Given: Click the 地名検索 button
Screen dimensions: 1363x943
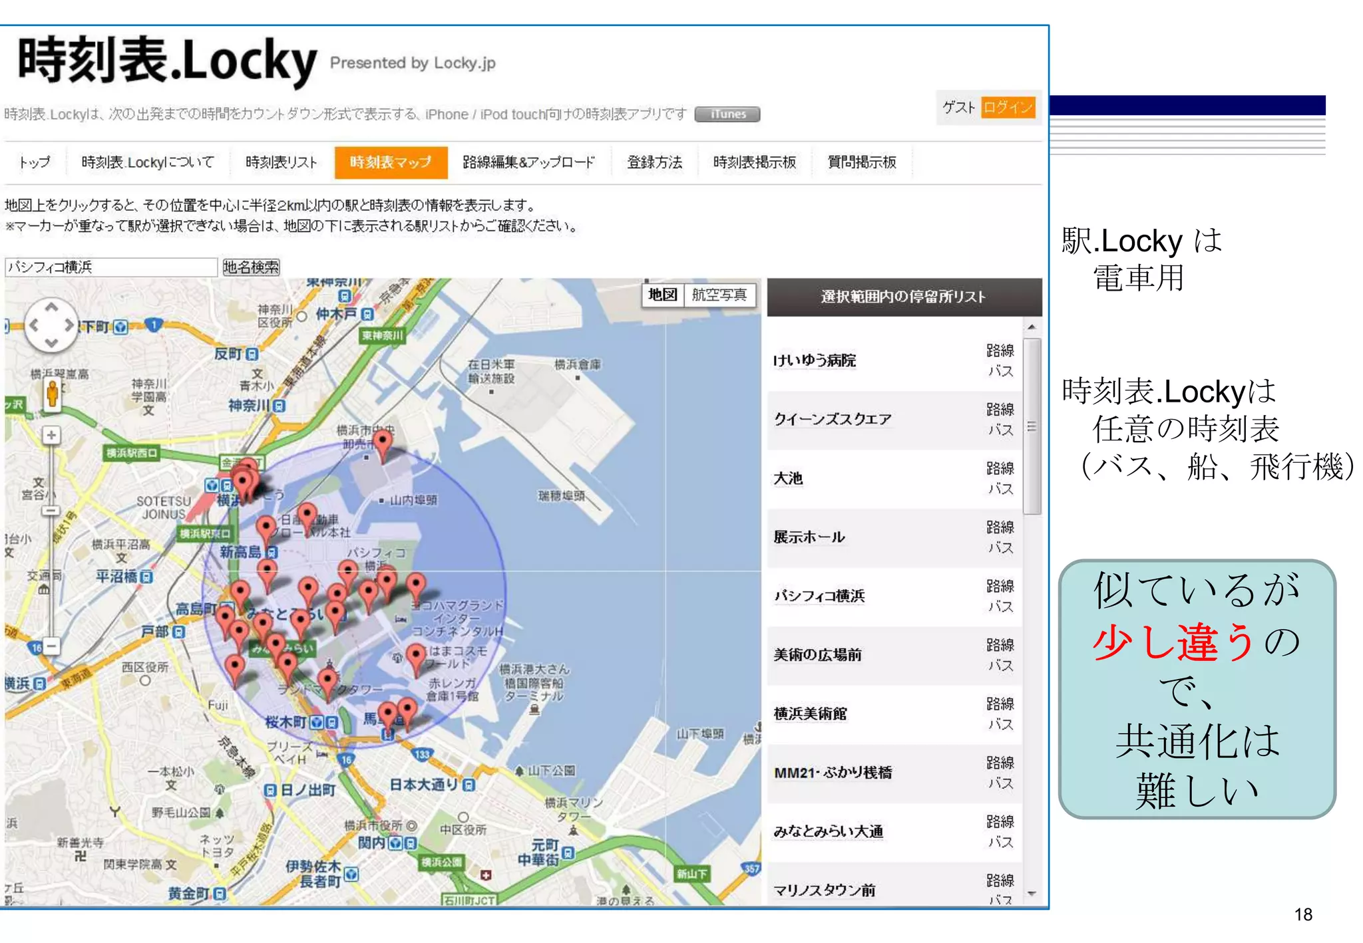Looking at the screenshot, I should point(251,267).
